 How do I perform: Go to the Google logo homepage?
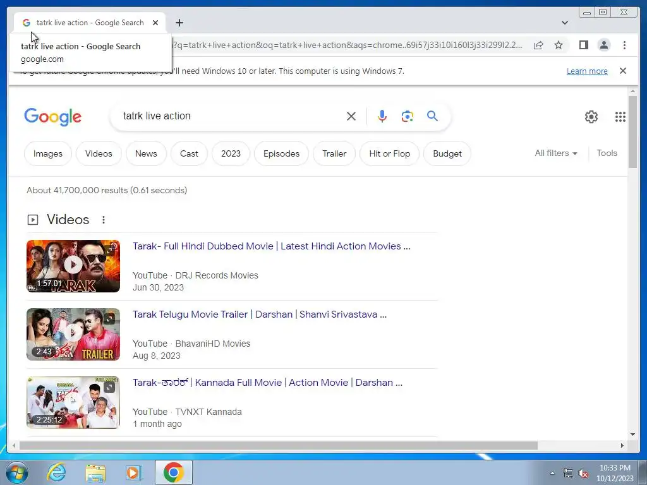53,117
